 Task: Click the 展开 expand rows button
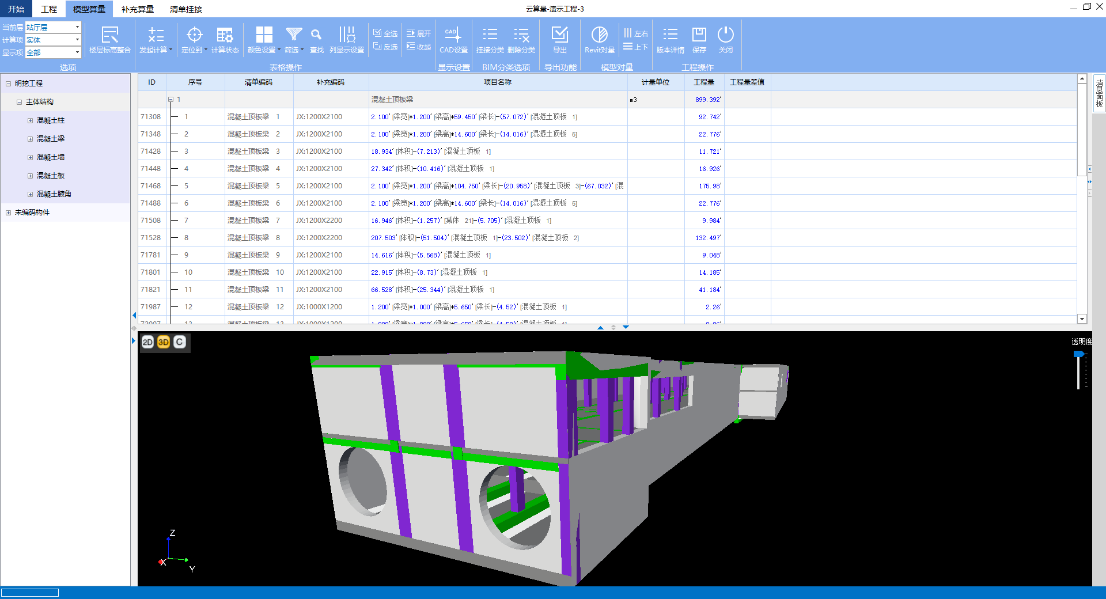[419, 33]
